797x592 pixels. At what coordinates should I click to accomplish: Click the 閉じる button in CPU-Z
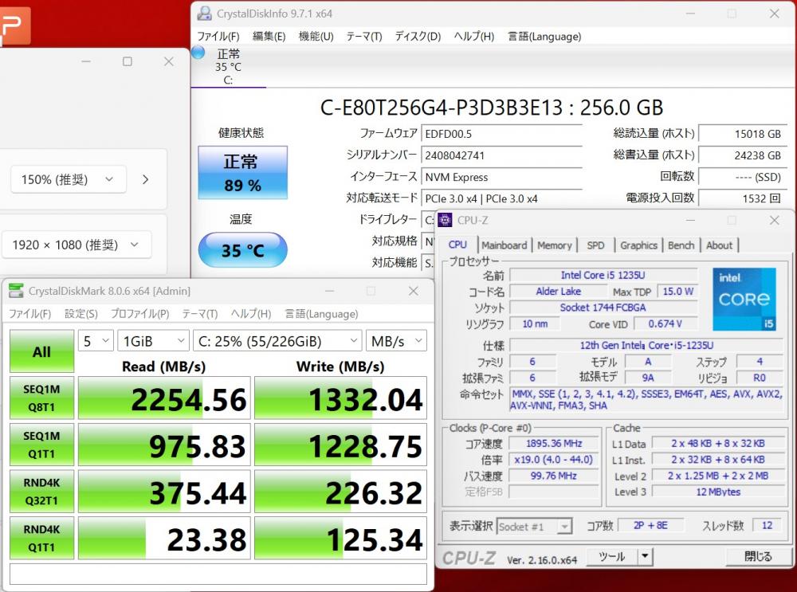758,556
